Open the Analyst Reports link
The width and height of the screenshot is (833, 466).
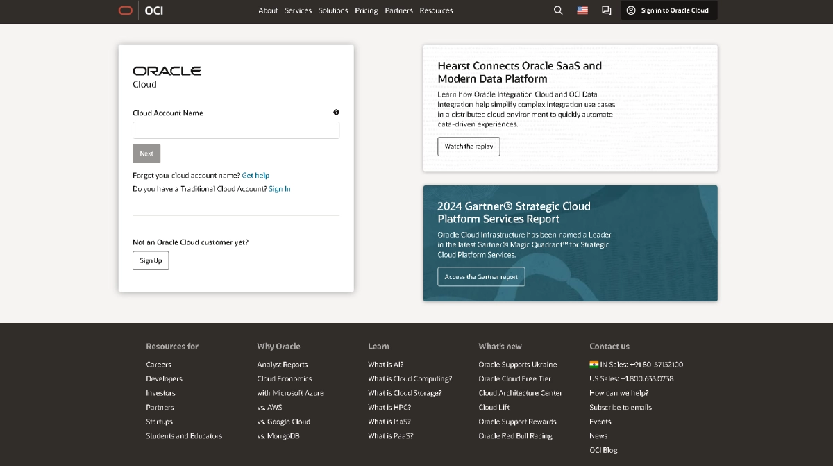[282, 365]
